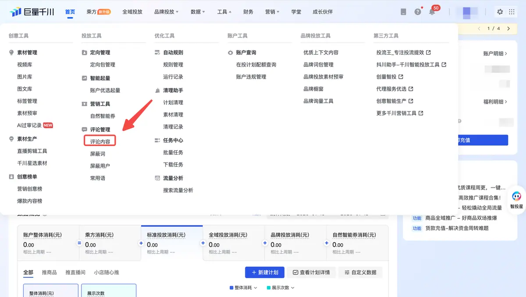Open the settings gear icon in top bar

500,12
